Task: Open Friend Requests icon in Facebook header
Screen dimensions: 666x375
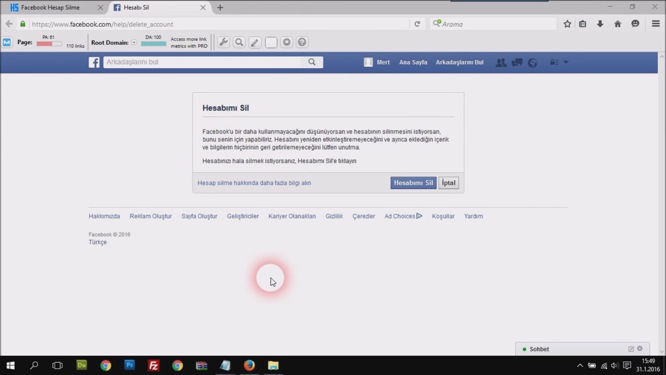Action: (x=501, y=63)
